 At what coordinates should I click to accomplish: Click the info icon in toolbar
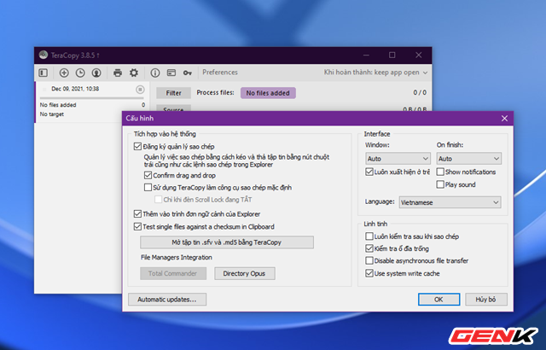pyautogui.click(x=155, y=73)
